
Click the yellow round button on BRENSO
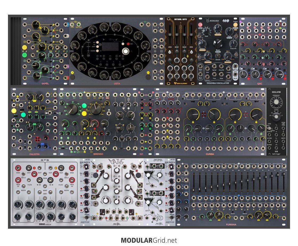(84, 114)
